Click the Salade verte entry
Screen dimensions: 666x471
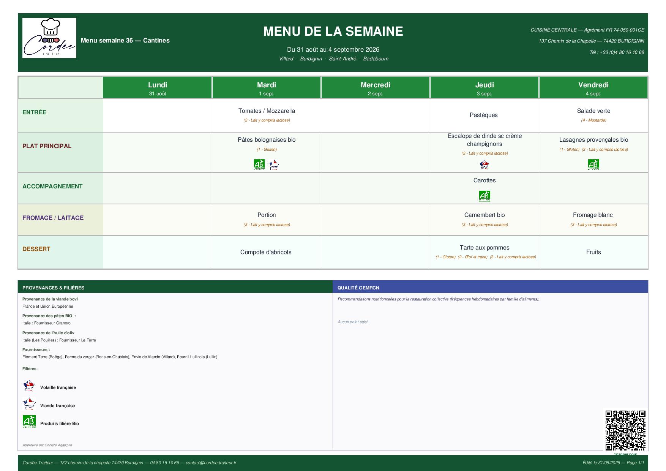[593, 111]
